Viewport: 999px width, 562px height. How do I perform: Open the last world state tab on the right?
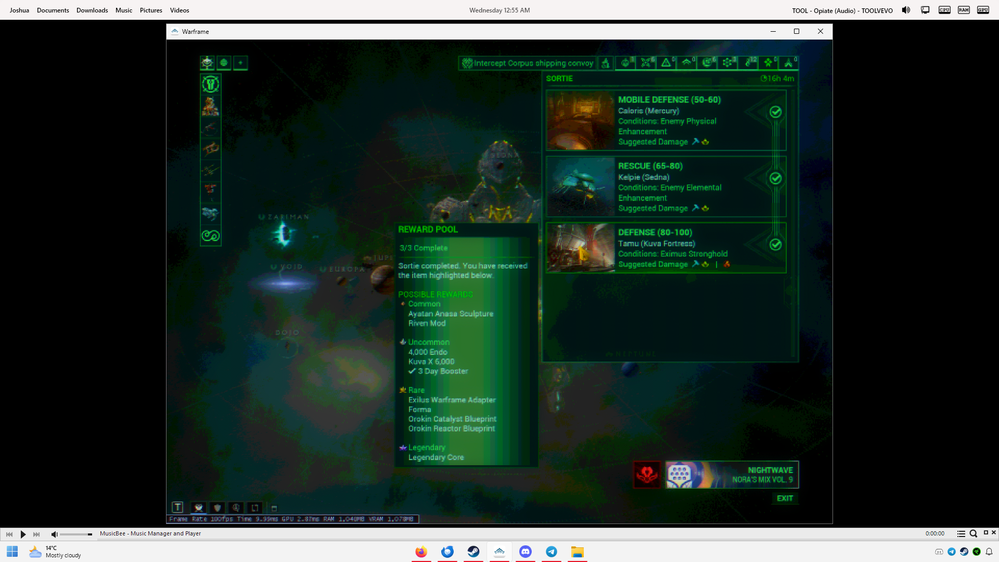pyautogui.click(x=789, y=63)
